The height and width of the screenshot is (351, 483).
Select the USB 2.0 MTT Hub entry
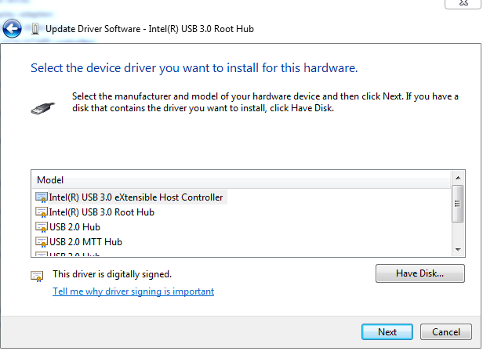coord(86,241)
